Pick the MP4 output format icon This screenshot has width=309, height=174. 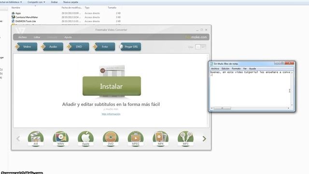161,139
